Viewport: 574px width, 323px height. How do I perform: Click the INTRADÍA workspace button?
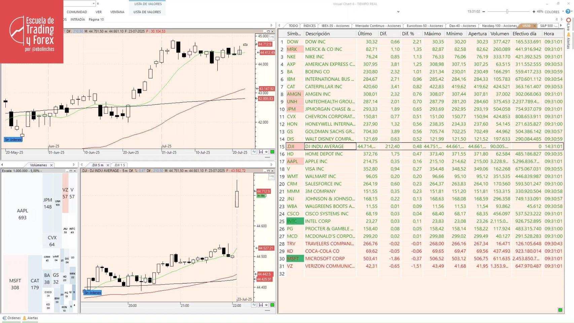tap(78, 20)
